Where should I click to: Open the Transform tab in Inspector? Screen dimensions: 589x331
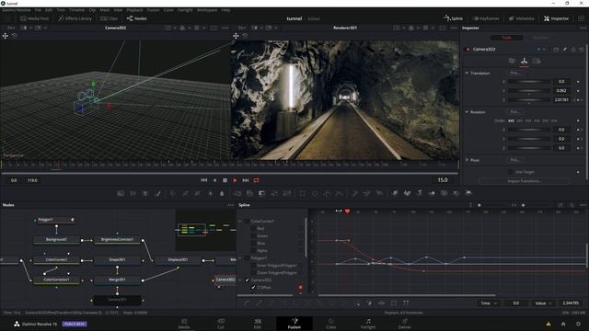tap(524, 61)
